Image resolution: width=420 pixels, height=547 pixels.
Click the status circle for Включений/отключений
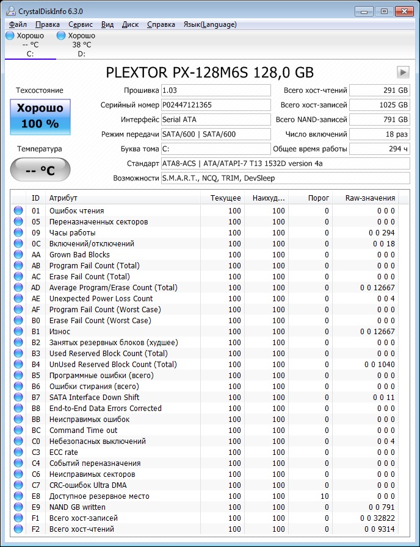pyautogui.click(x=18, y=243)
